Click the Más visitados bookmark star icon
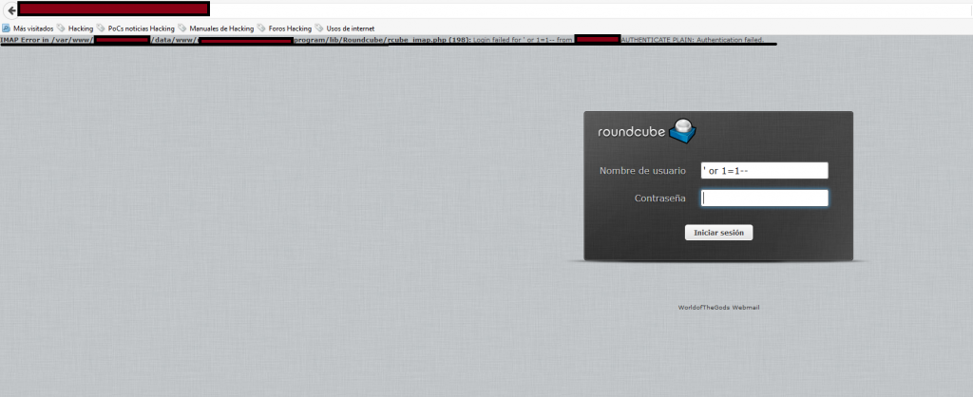 [6, 28]
